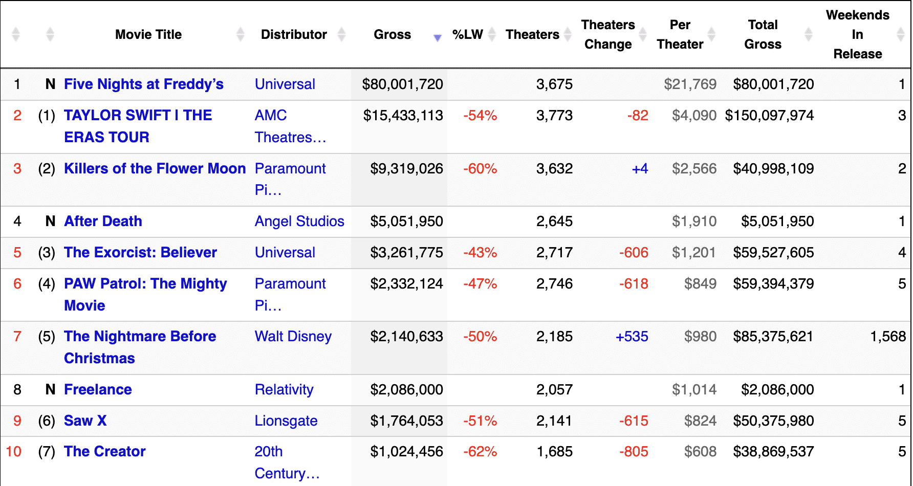Select the -60% last week change
913x486 pixels.
tap(480, 168)
